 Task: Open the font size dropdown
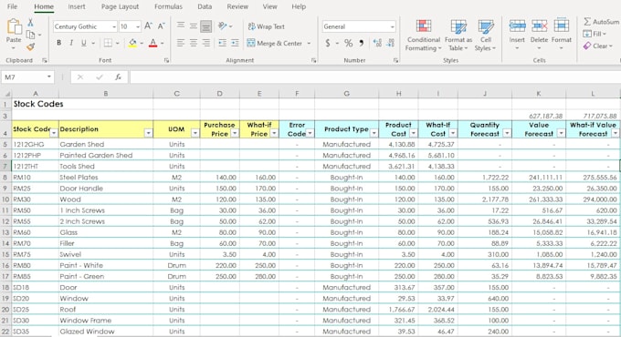(138, 26)
